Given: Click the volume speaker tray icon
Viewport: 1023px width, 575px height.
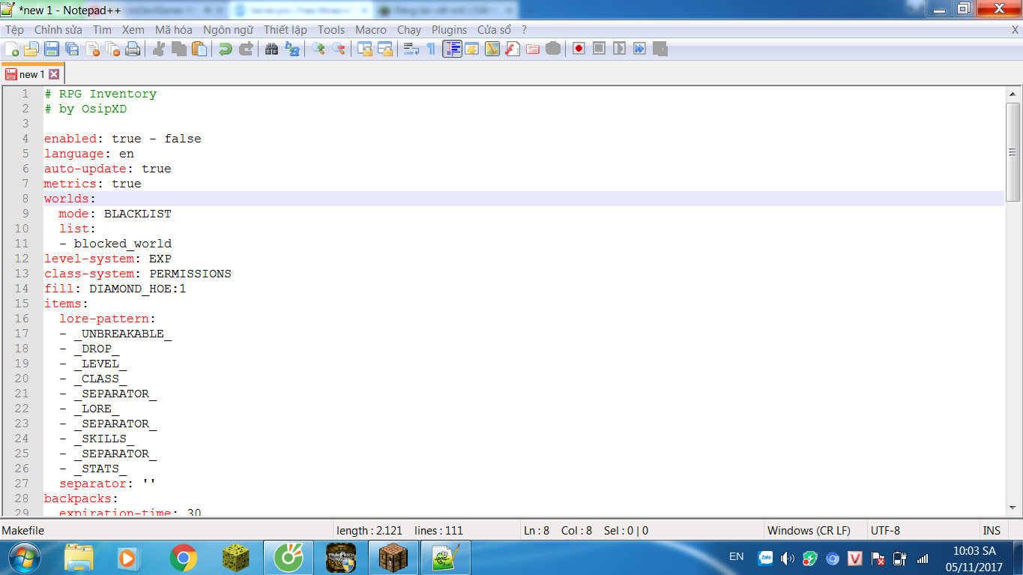Looking at the screenshot, I should [x=787, y=559].
